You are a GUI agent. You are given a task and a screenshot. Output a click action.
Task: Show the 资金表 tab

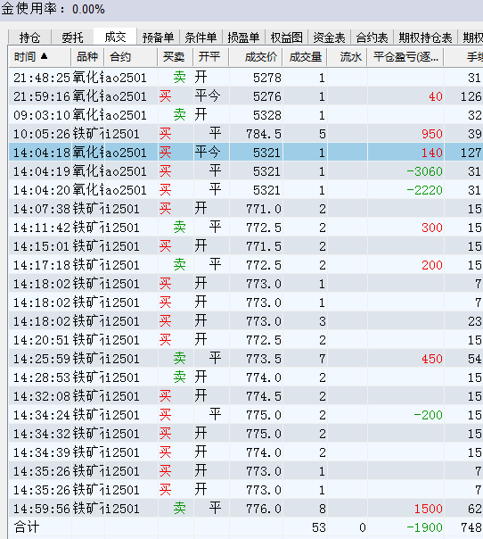pos(329,37)
